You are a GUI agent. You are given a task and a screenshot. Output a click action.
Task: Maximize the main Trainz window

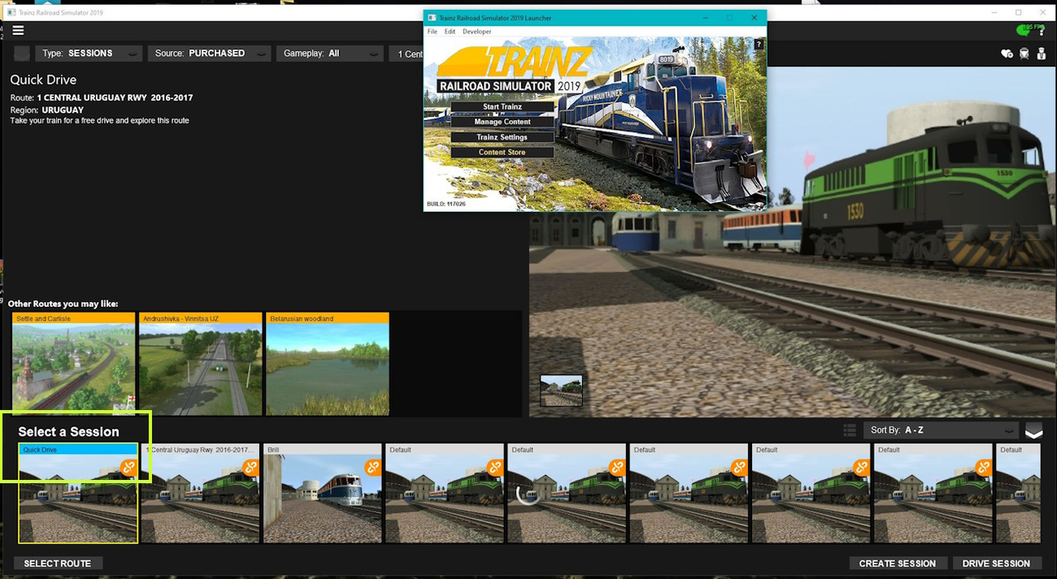coord(1018,12)
